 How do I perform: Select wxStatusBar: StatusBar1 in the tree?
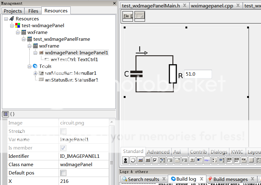[72, 80]
